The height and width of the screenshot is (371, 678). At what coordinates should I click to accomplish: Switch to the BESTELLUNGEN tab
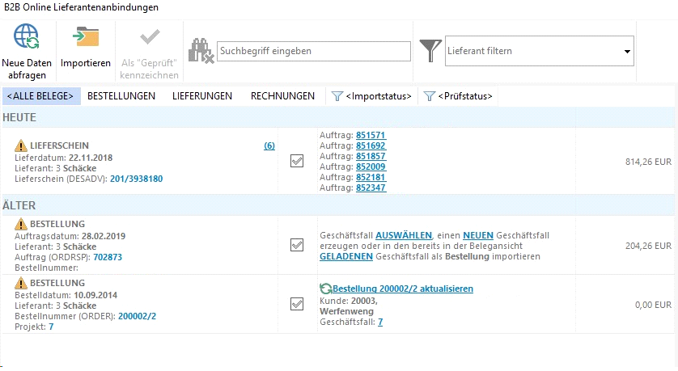(121, 96)
